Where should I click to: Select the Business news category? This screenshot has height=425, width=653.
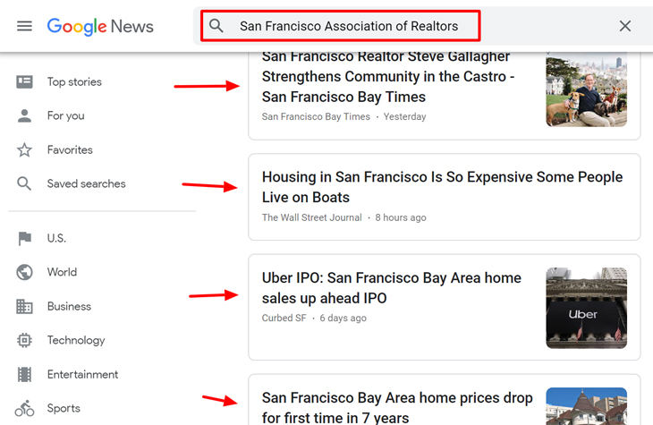pos(69,306)
